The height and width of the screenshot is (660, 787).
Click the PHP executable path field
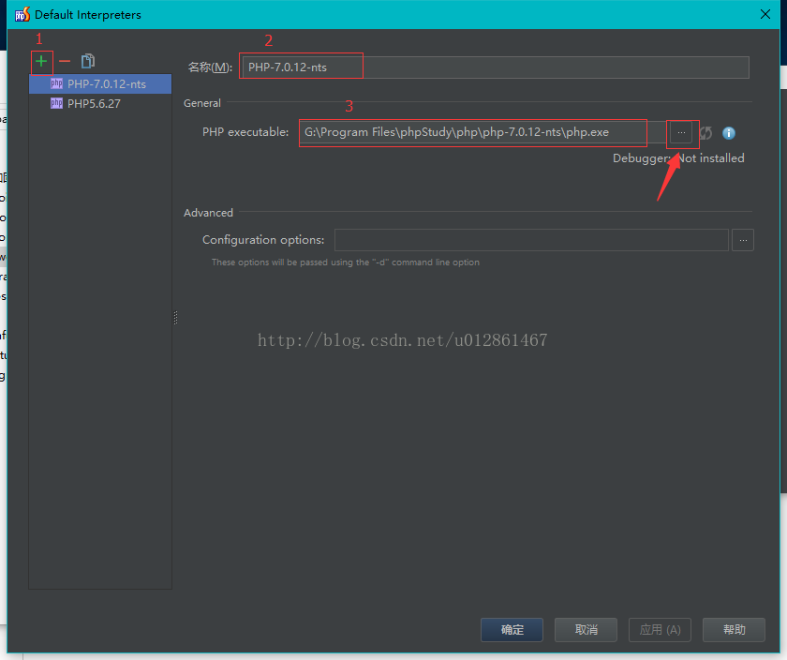tap(473, 132)
